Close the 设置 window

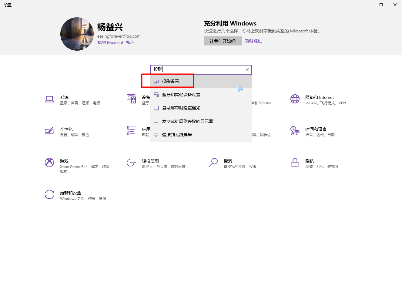click(x=395, y=5)
